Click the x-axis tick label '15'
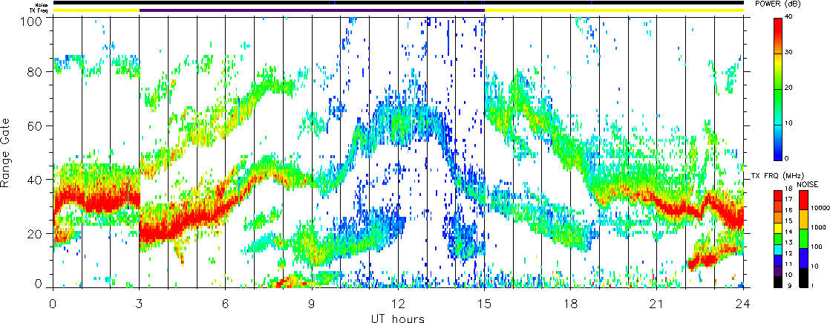 [484, 304]
